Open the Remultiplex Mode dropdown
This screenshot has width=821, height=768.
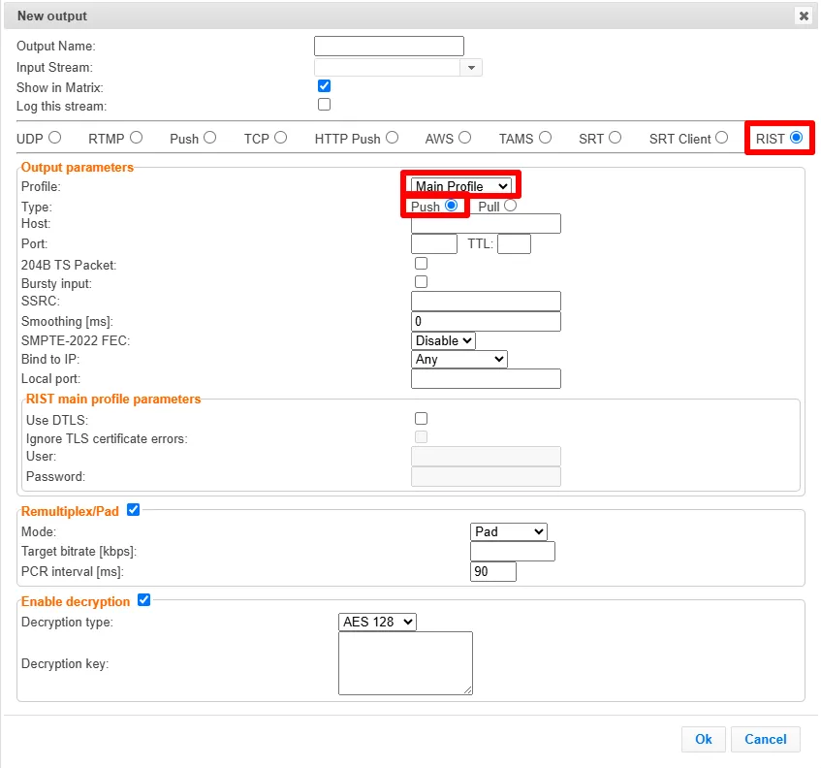pos(509,531)
